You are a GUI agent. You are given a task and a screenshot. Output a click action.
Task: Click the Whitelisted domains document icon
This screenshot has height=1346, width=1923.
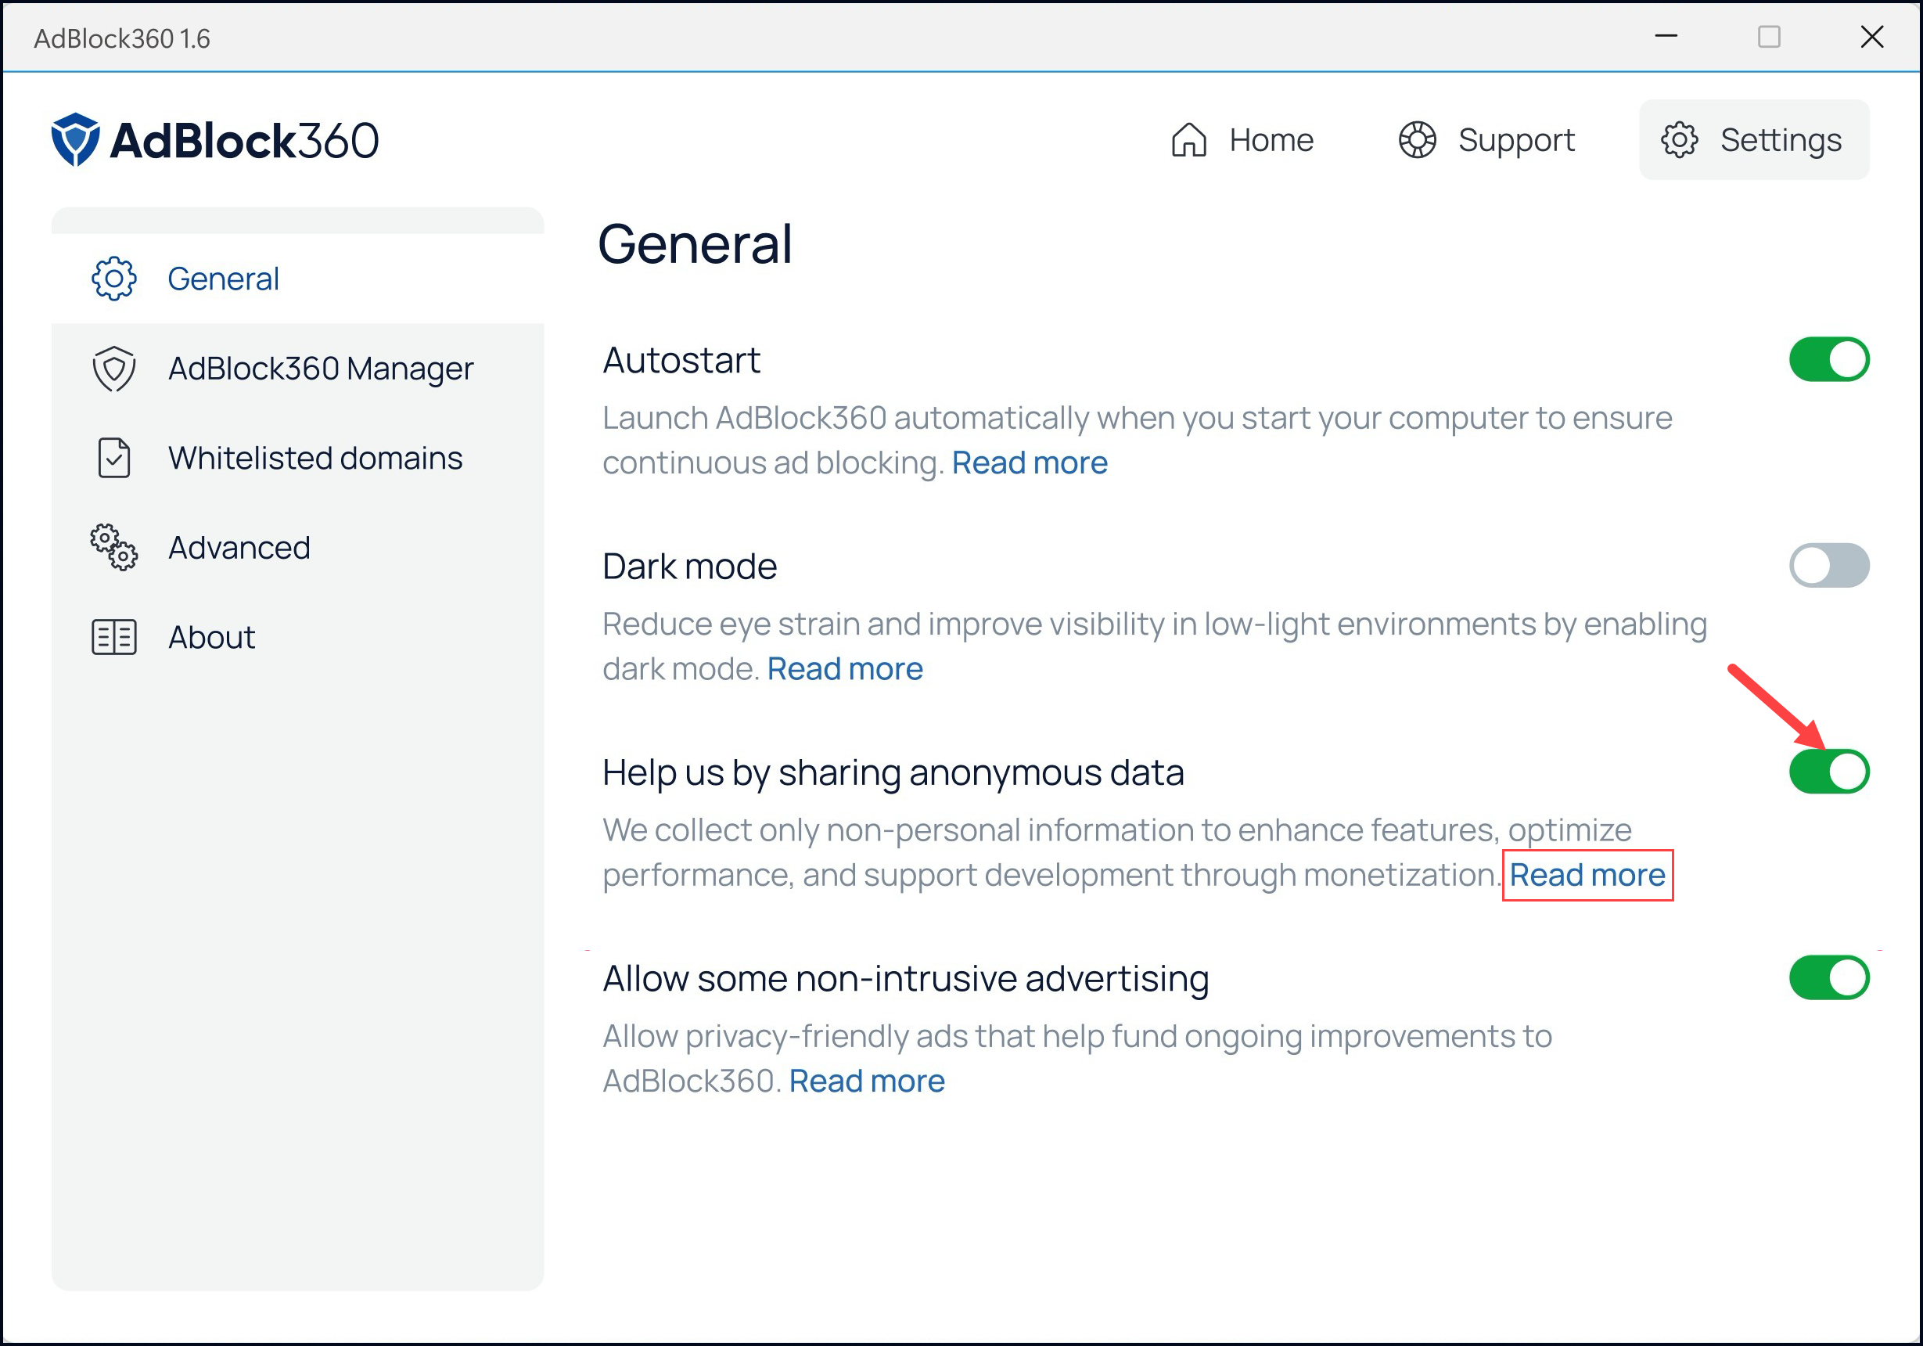pos(114,458)
